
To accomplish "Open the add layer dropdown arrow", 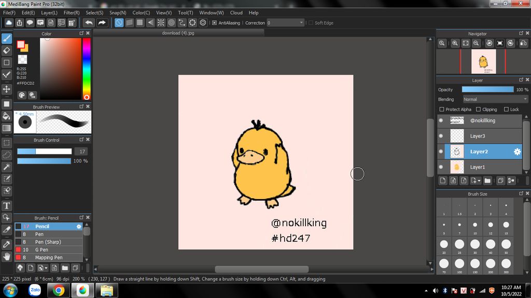I will [x=478, y=181].
